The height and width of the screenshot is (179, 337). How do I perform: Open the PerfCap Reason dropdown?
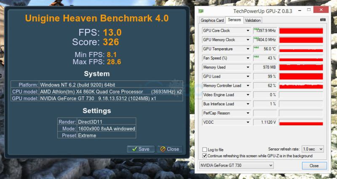pos(248,113)
